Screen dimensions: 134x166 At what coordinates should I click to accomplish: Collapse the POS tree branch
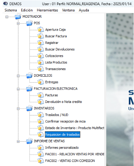pyautogui.click(x=18, y=23)
